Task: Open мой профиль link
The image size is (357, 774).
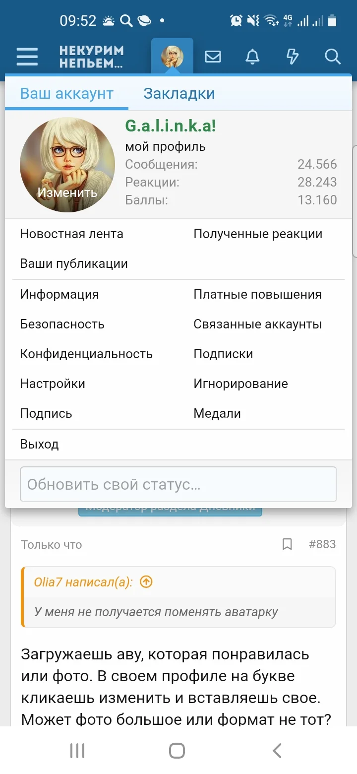Action: (x=166, y=146)
